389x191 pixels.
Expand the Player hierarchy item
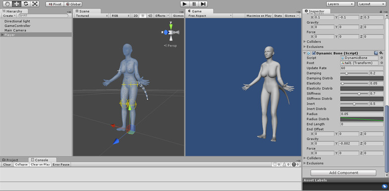coord(2,35)
